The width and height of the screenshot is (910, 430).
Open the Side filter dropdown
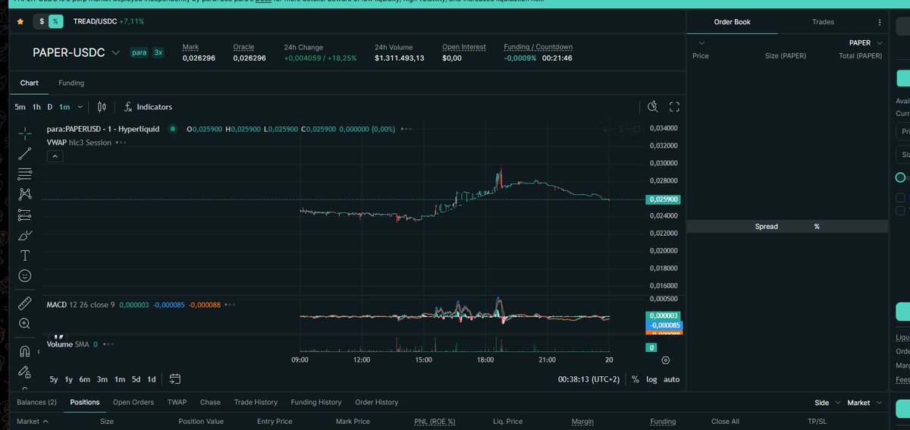(826, 403)
